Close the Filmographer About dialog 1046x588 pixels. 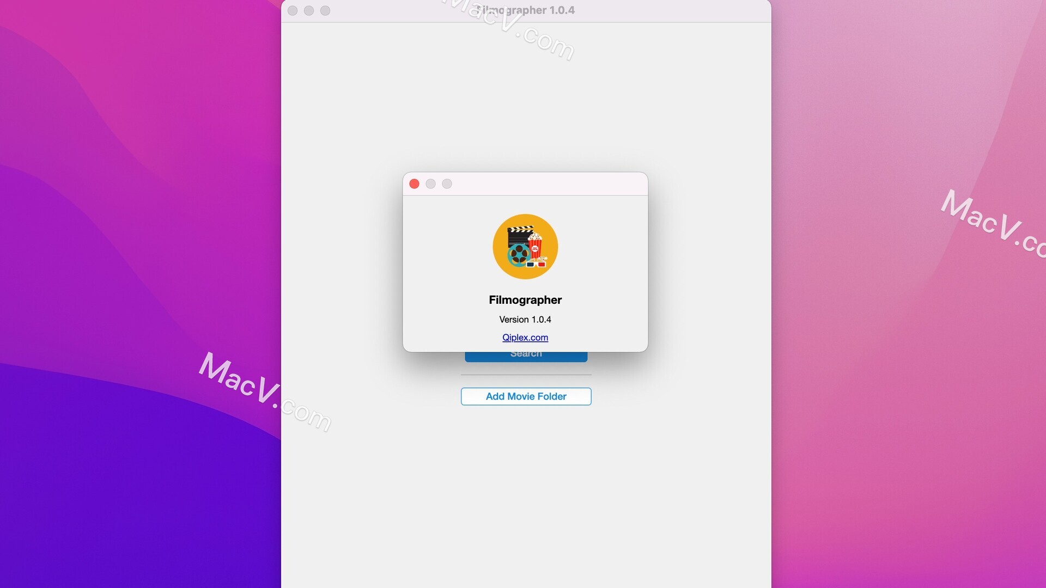(414, 184)
